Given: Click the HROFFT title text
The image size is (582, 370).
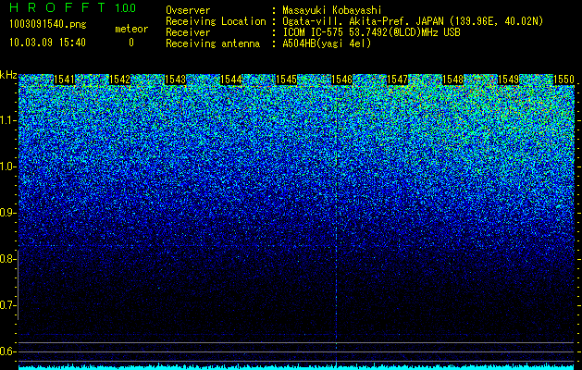Looking at the screenshot, I should pyautogui.click(x=57, y=7).
